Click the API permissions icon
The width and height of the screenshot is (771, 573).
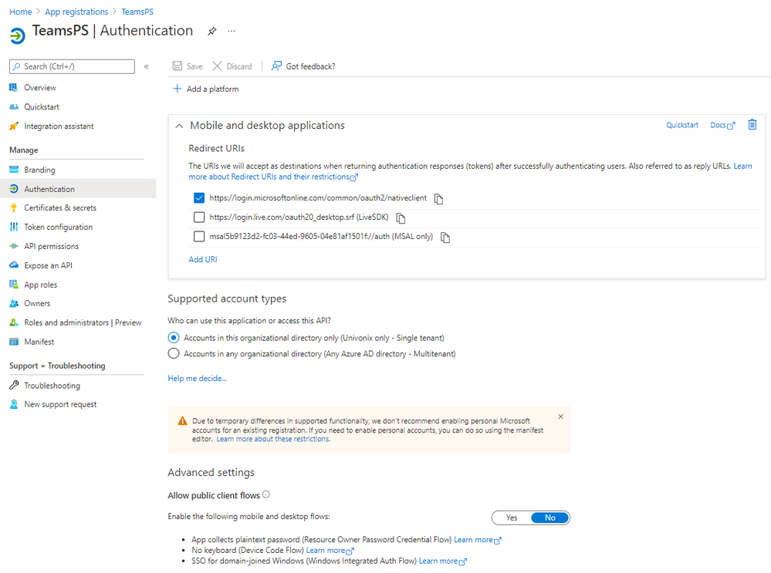[x=14, y=246]
